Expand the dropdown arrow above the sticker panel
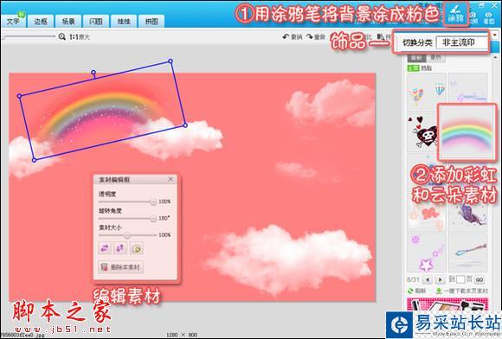Image resolution: width=502 pixels, height=339 pixels. 495,35
